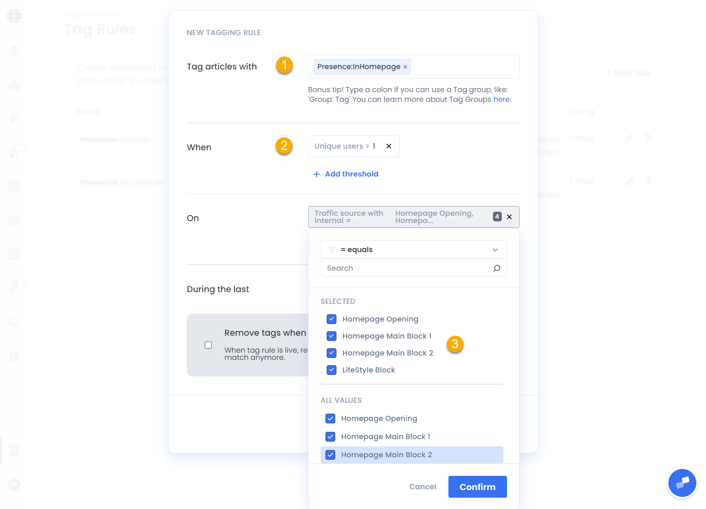
Task: Expand the equals operator dropdown
Action: [x=495, y=250]
